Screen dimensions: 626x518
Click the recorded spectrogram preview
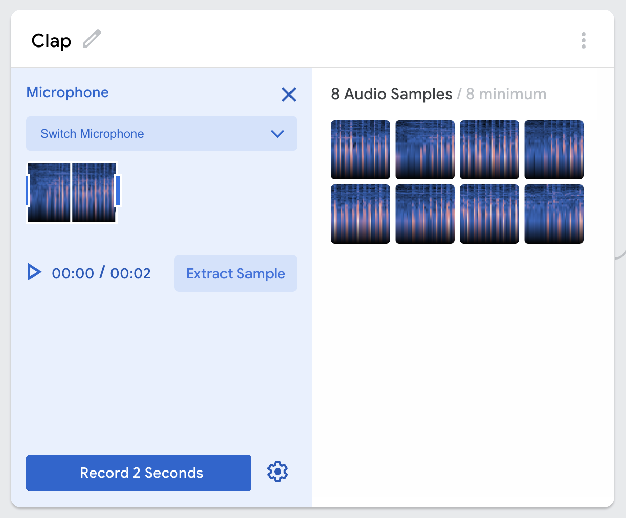point(72,193)
